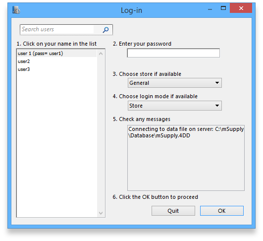Click the user list vertical scrollbar track
The width and height of the screenshot is (263, 241).
[x=101, y=133]
